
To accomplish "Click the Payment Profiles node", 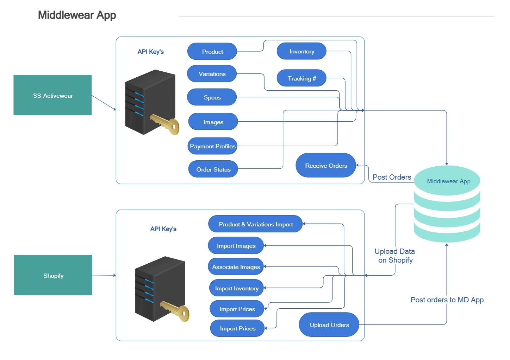I will tap(212, 146).
